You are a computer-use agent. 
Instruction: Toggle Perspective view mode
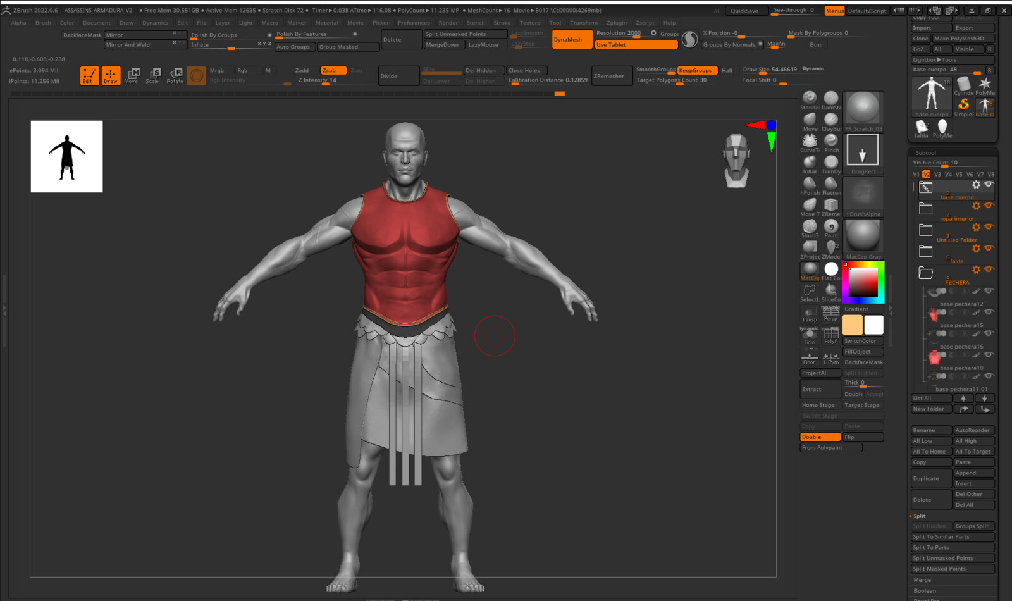point(830,313)
